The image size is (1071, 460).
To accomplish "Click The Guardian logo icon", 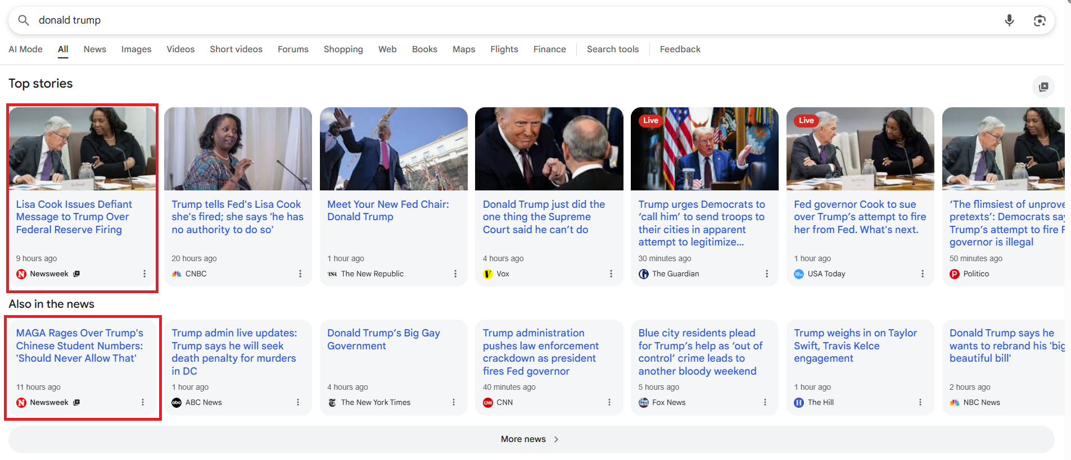I will coord(644,274).
